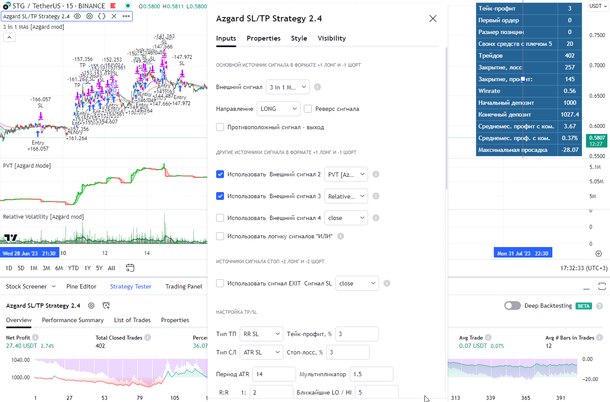Open strategy settings gear in Strategy Tester
The image size is (610, 402).
[x=91, y=306]
